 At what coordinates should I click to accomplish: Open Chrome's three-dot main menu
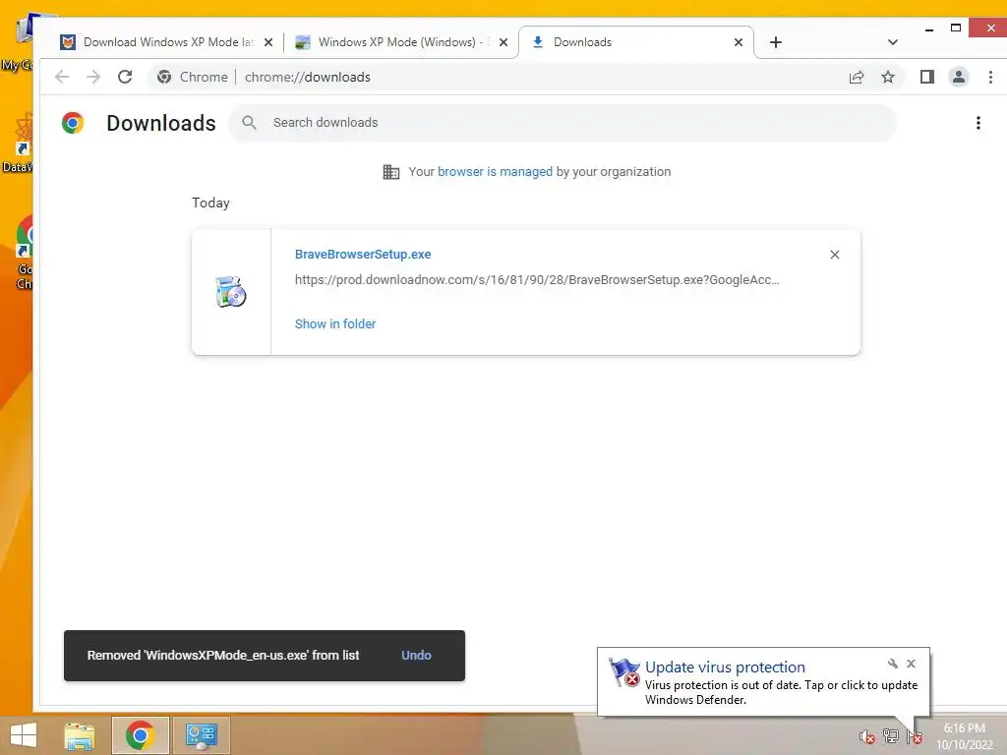(x=990, y=77)
